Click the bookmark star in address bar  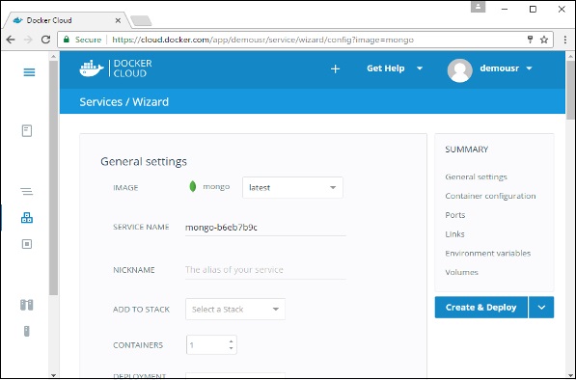(544, 40)
